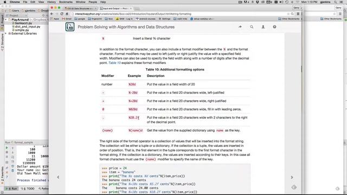Click the clock showing Mon 1:13 PM

pos(309,2)
